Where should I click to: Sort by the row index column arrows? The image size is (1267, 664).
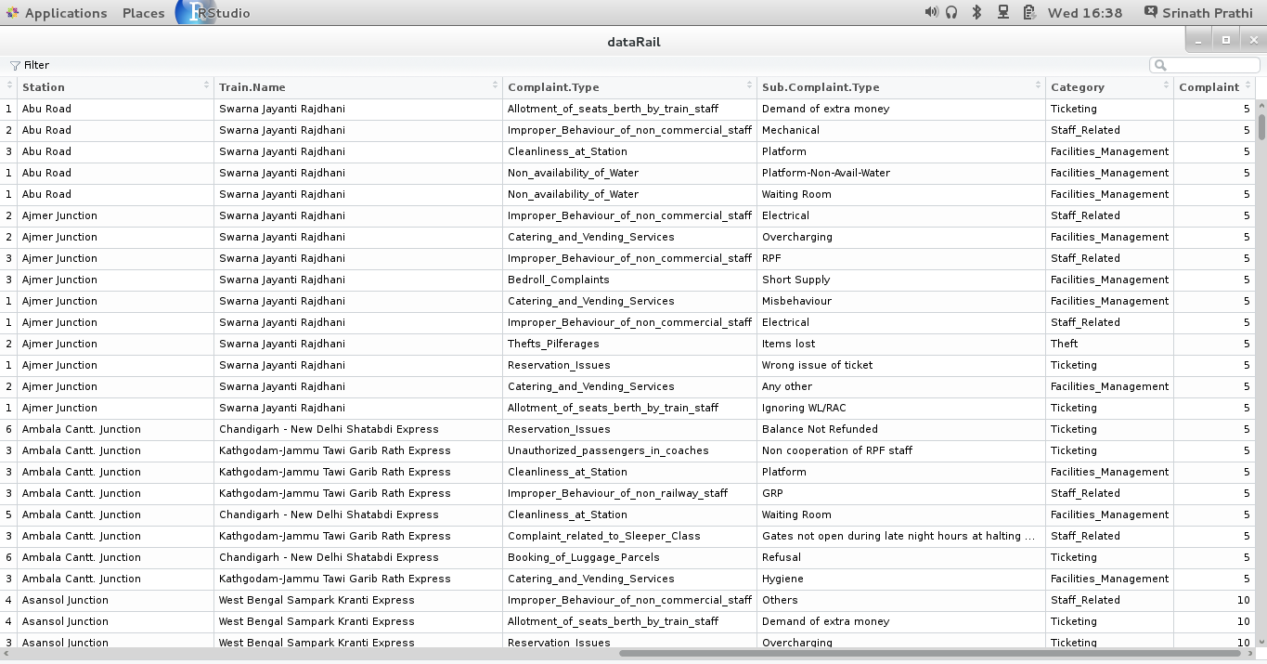tap(9, 86)
